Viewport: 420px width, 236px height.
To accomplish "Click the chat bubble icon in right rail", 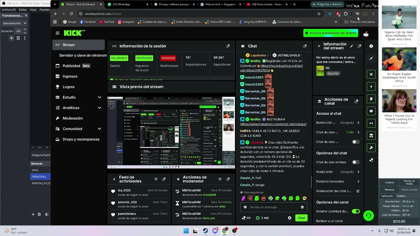I will pos(371,111).
